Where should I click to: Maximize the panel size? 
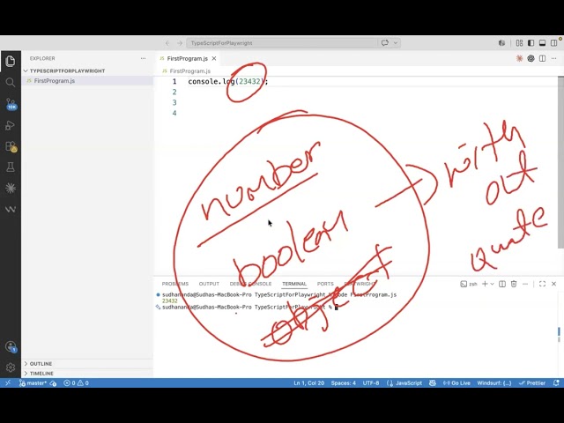[x=542, y=284]
